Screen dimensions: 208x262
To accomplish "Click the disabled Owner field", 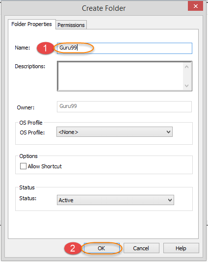I will 124,106.
